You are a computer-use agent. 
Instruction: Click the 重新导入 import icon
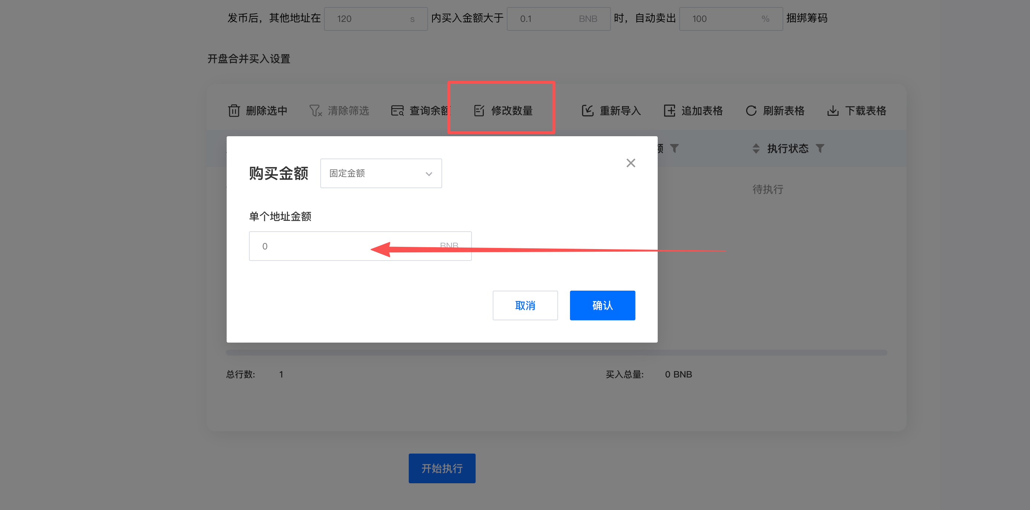point(587,111)
